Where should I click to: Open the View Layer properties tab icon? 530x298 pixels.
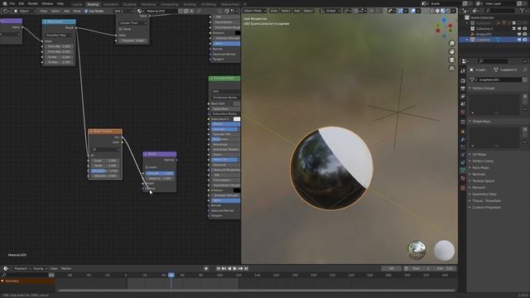coord(463,96)
